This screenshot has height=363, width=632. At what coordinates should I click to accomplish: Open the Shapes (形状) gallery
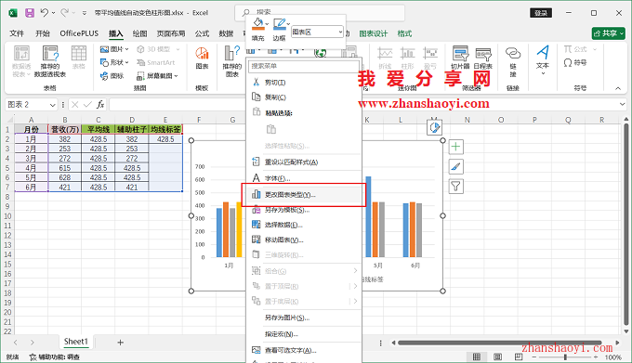click(x=114, y=62)
